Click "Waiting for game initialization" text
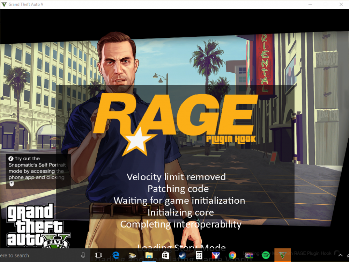 click(179, 201)
